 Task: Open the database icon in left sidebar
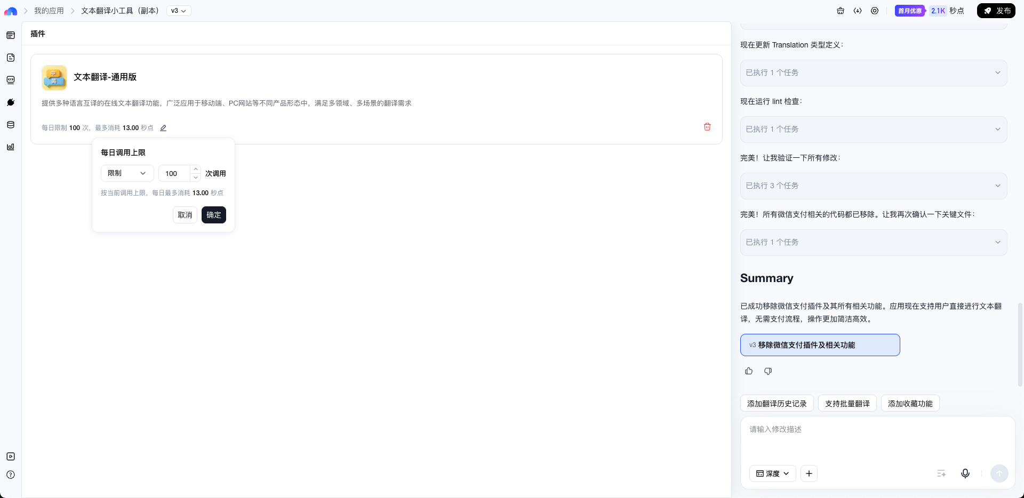coord(11,125)
